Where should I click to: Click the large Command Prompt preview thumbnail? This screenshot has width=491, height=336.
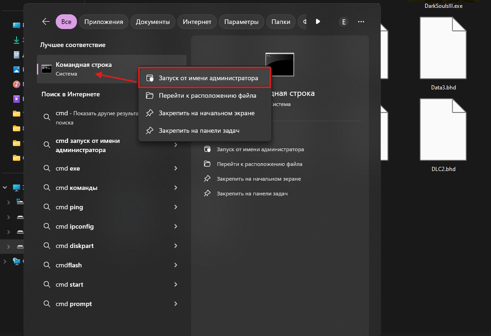coord(280,65)
